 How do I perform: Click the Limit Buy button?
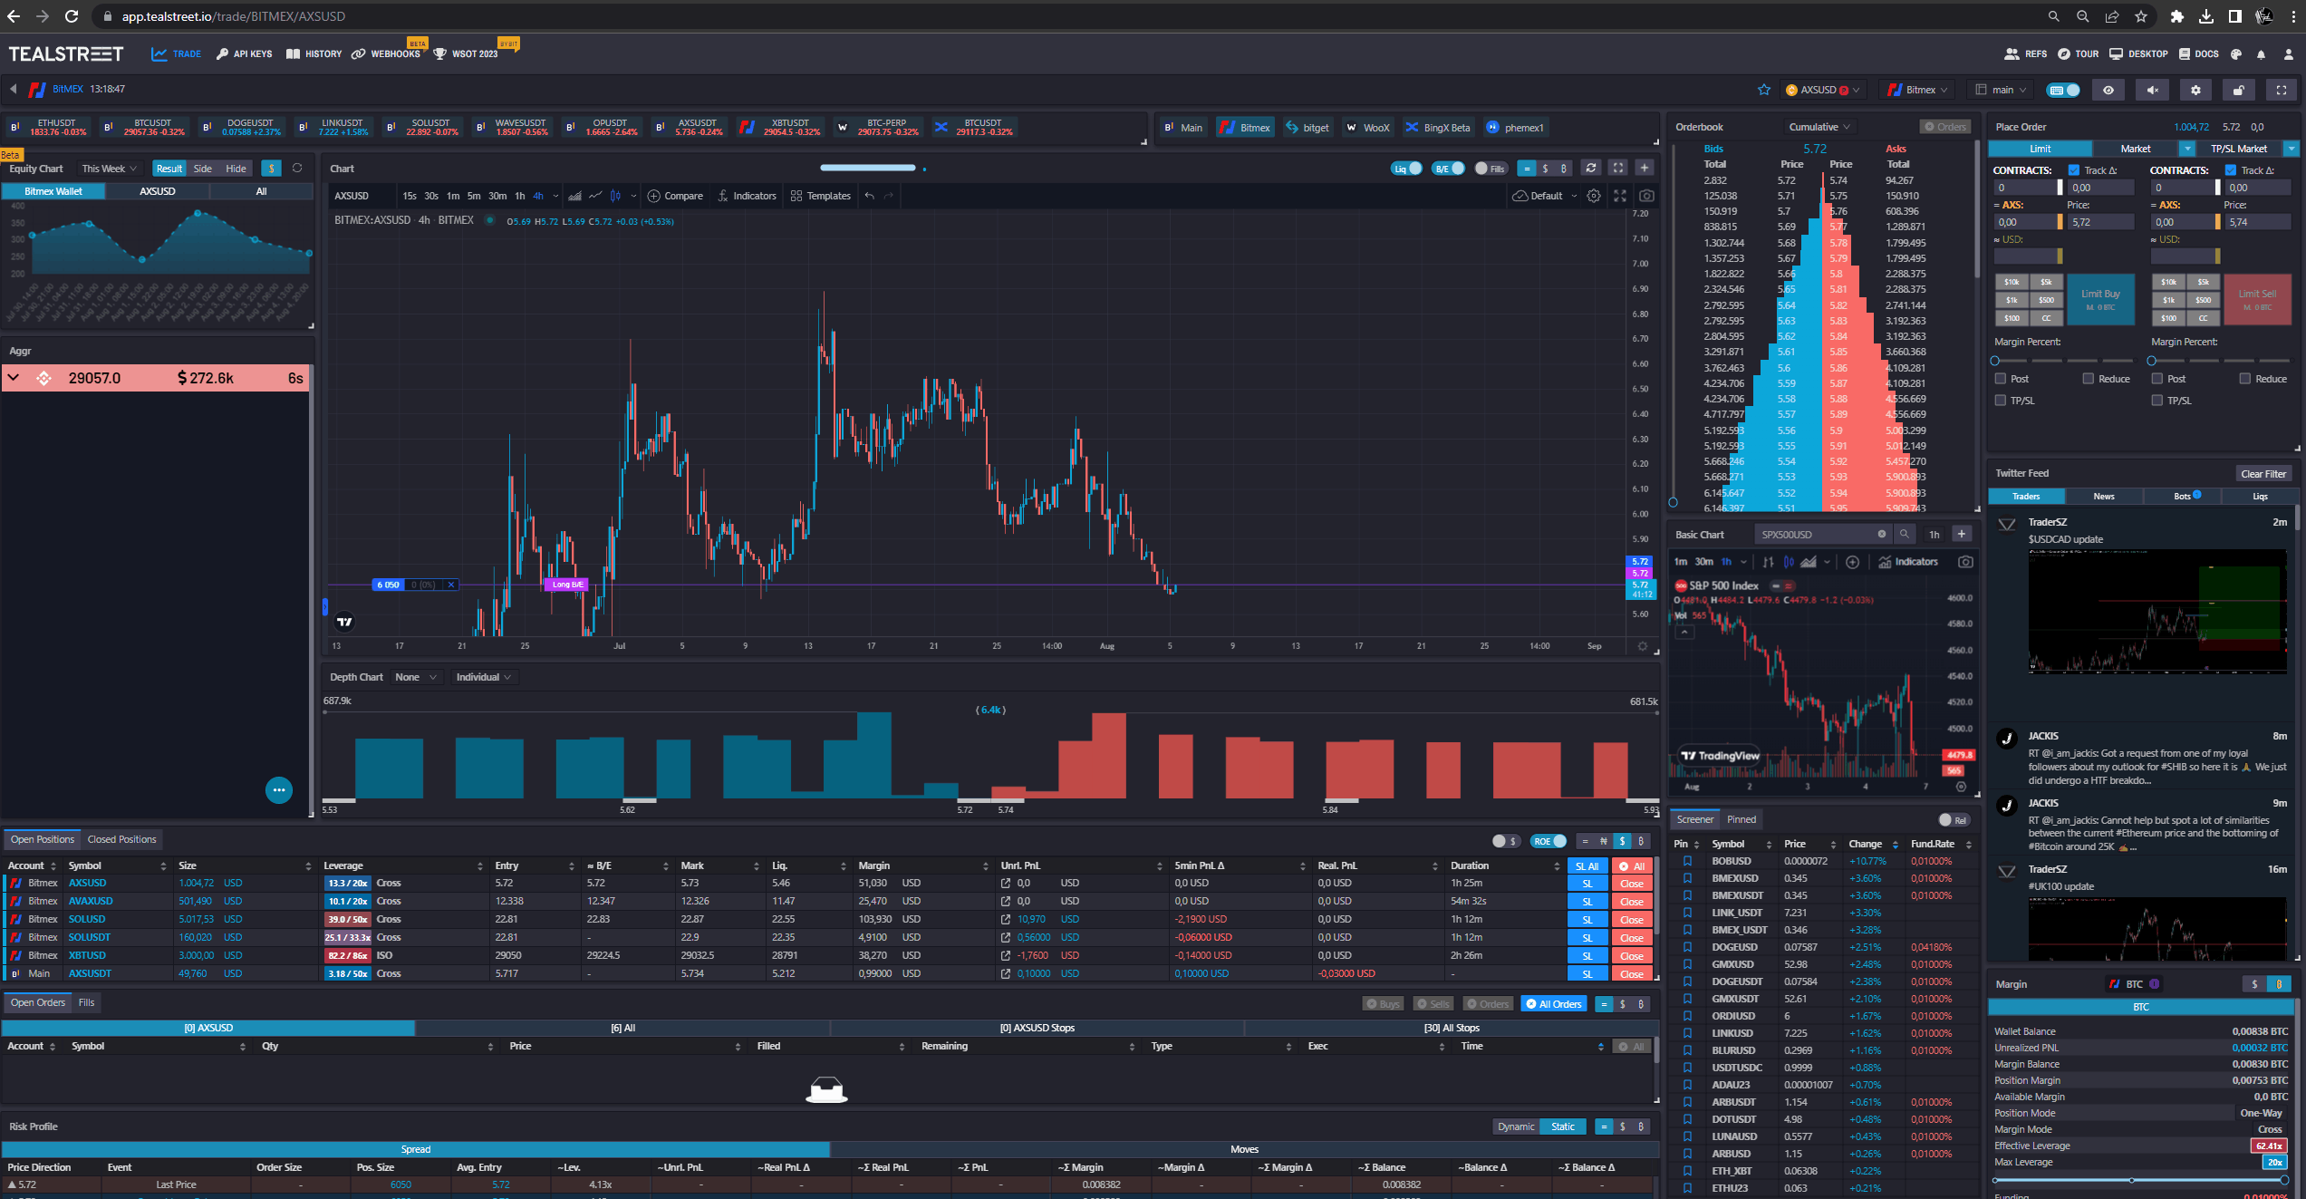point(2100,299)
